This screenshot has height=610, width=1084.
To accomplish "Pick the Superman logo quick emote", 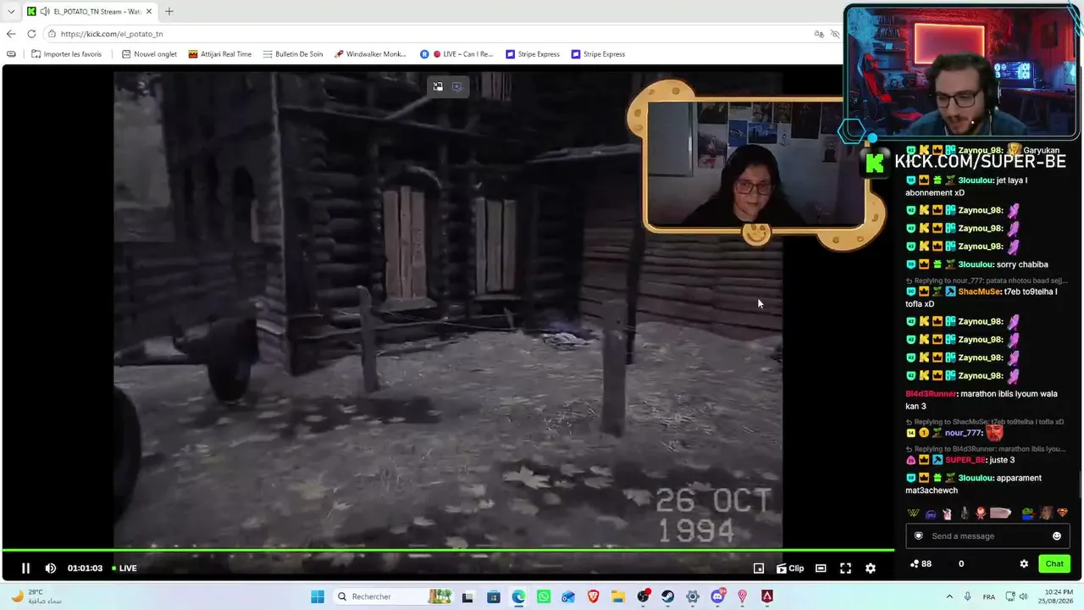I will [1063, 513].
